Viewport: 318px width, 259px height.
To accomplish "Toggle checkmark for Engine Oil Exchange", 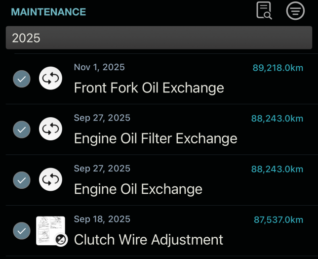I will point(21,180).
